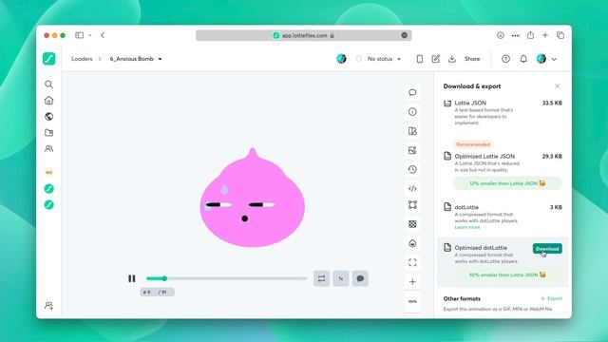Select the yellow WO workspace badge
Image resolution: width=608 pixels, height=342 pixels.
pyautogui.click(x=48, y=172)
